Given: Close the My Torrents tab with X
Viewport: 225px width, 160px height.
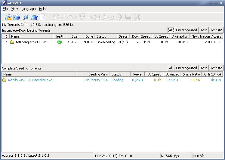Looking at the screenshot, I should (x=23, y=24).
